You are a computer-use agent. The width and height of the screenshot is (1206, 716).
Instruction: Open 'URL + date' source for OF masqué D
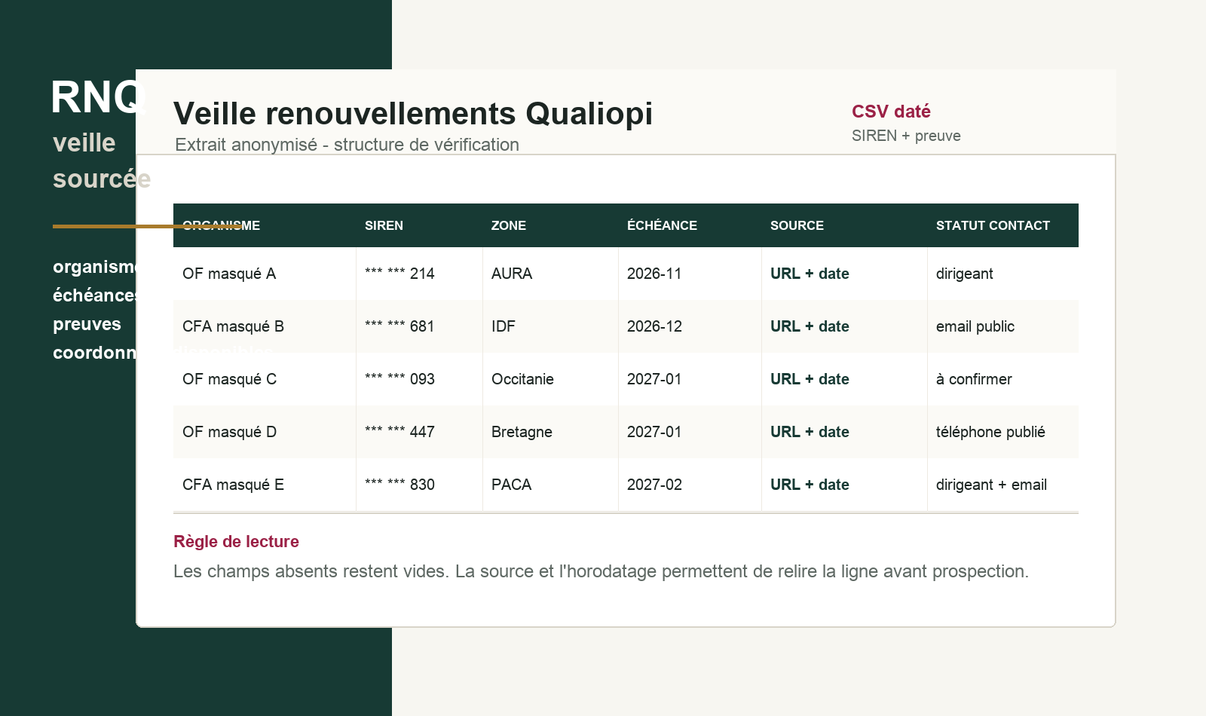pos(810,432)
